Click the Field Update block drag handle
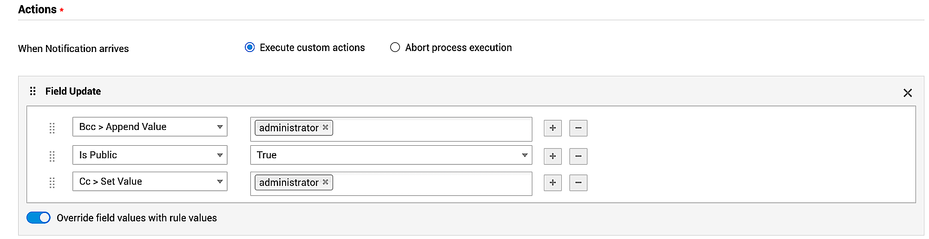 coord(33,91)
